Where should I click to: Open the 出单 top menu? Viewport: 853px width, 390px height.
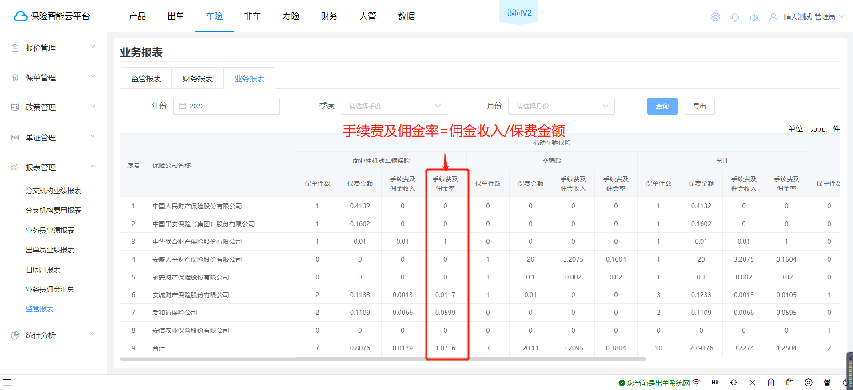coord(176,16)
